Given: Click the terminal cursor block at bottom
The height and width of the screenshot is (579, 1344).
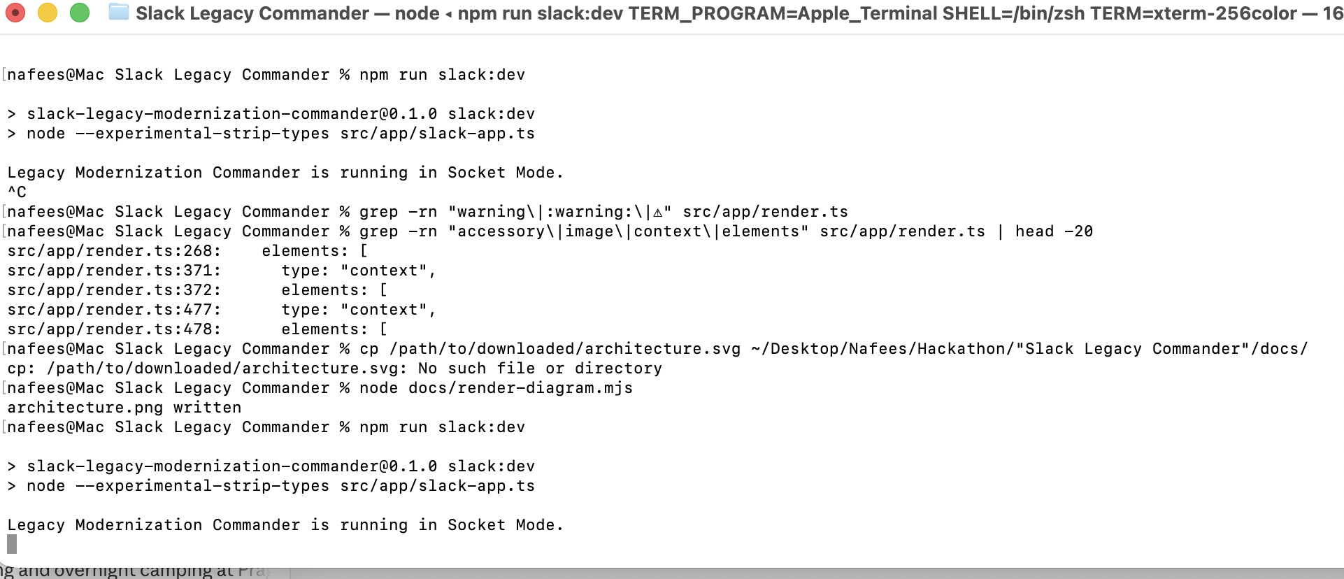Looking at the screenshot, I should coord(12,544).
